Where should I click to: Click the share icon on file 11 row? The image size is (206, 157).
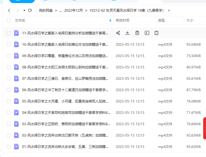[118, 33]
